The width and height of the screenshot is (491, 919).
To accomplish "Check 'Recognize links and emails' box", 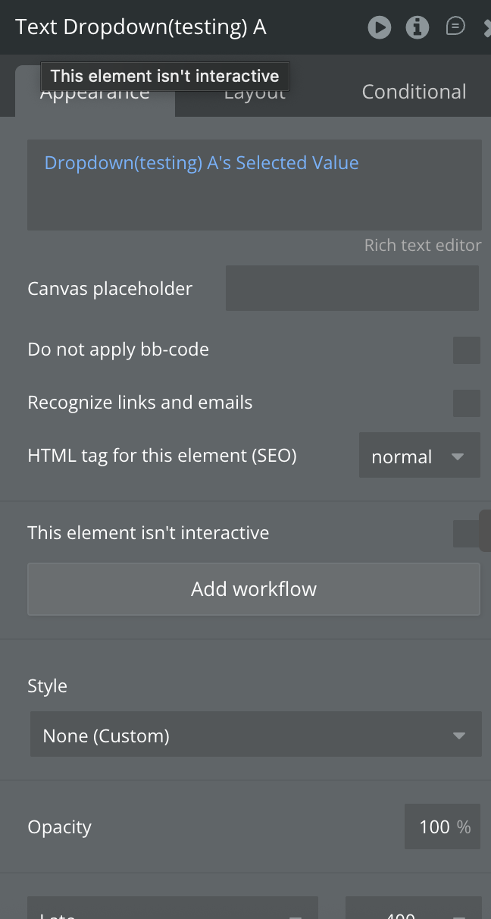I will point(466,403).
